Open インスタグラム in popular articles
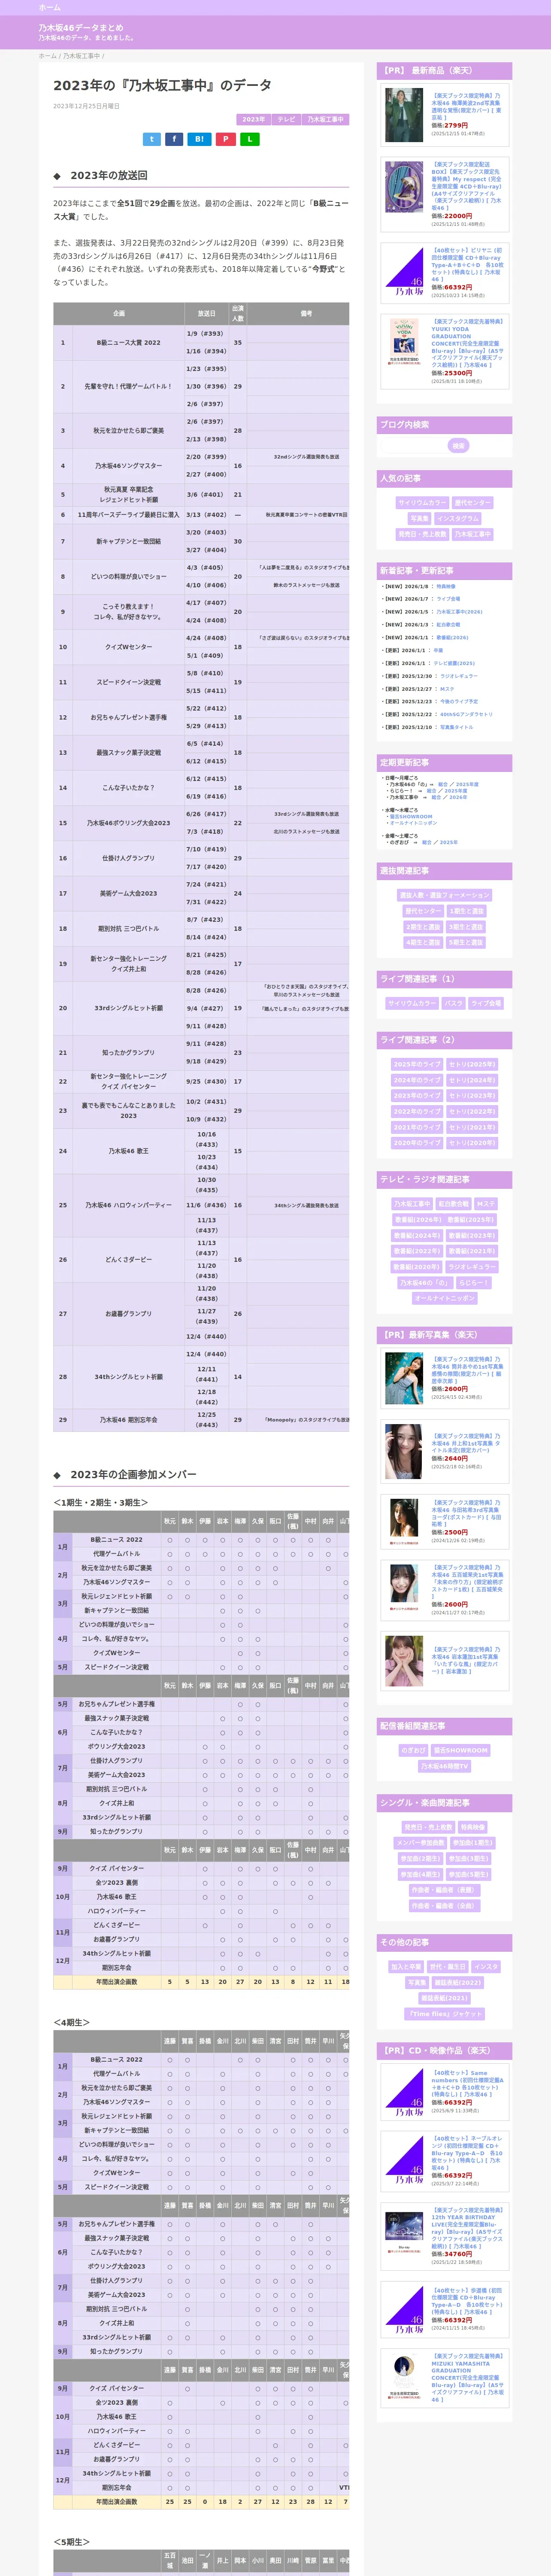The width and height of the screenshot is (551, 2576). click(x=458, y=518)
